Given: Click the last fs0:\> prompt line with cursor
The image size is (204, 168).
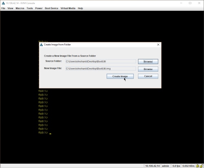Looking at the screenshot, I should (45, 132).
